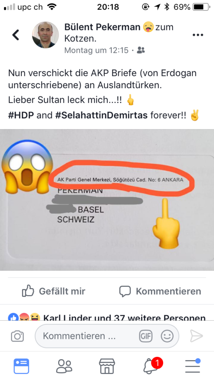Image resolution: width=214 pixels, height=381 pixels.
Task: Open the camera to attach a photo
Action: click(x=17, y=336)
